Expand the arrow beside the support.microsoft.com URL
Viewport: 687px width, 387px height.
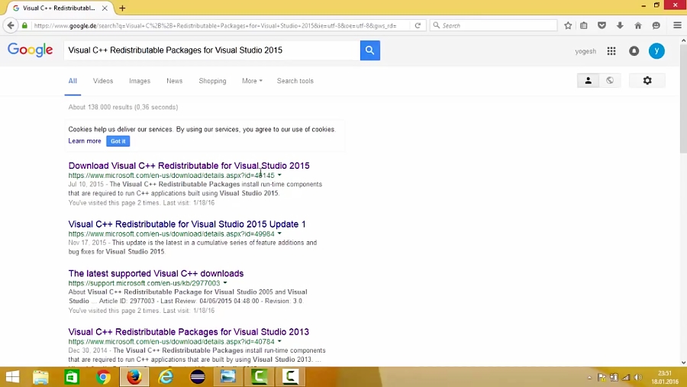pyautogui.click(x=225, y=283)
